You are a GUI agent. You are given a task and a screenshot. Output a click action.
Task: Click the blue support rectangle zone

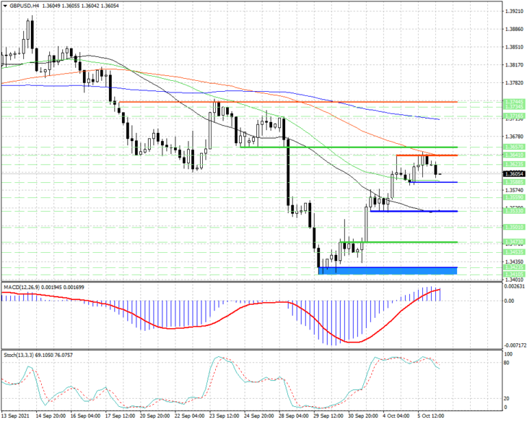click(x=388, y=270)
